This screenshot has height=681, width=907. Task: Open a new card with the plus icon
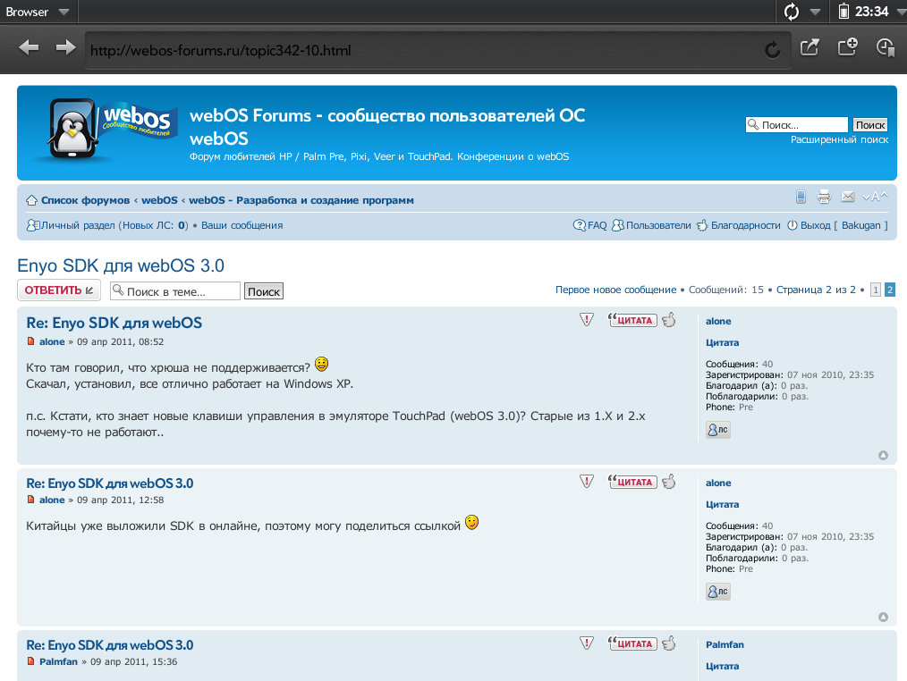(x=847, y=48)
